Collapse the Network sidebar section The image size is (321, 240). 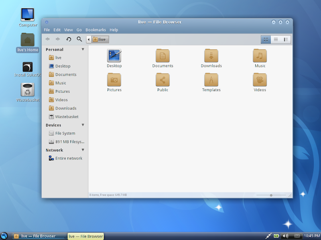point(83,150)
